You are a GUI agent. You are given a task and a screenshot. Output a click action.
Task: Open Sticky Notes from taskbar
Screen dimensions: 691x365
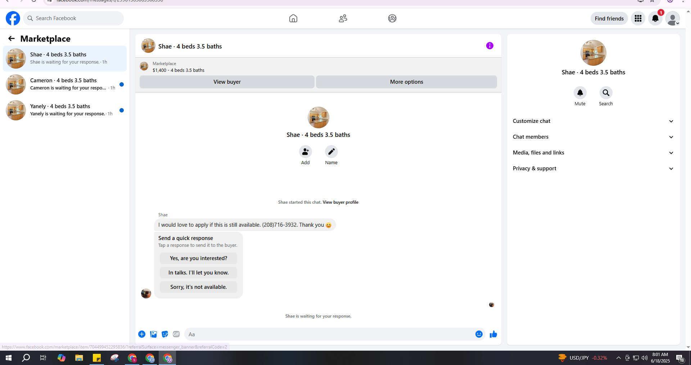point(97,358)
